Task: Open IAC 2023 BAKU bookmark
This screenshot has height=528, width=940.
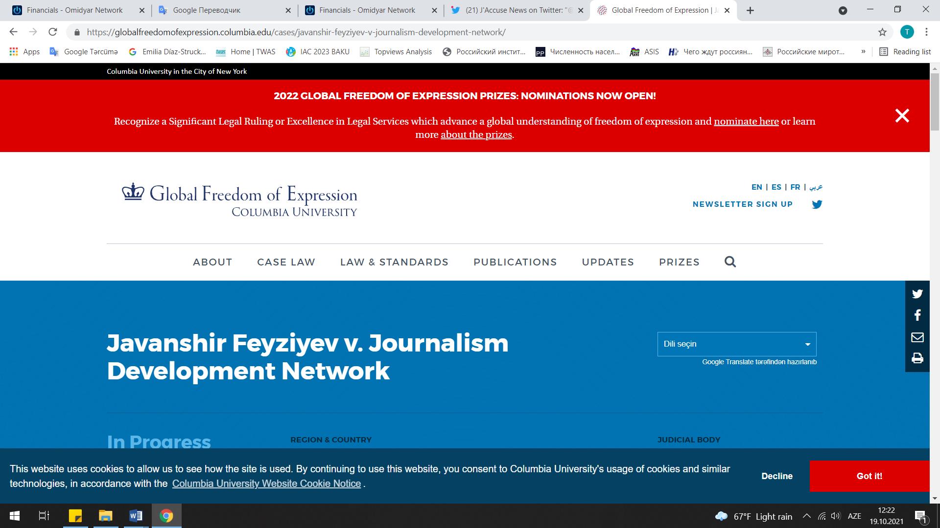Action: [x=318, y=52]
